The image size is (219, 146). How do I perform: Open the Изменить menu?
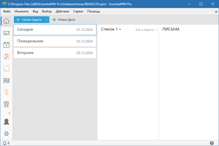click(22, 11)
